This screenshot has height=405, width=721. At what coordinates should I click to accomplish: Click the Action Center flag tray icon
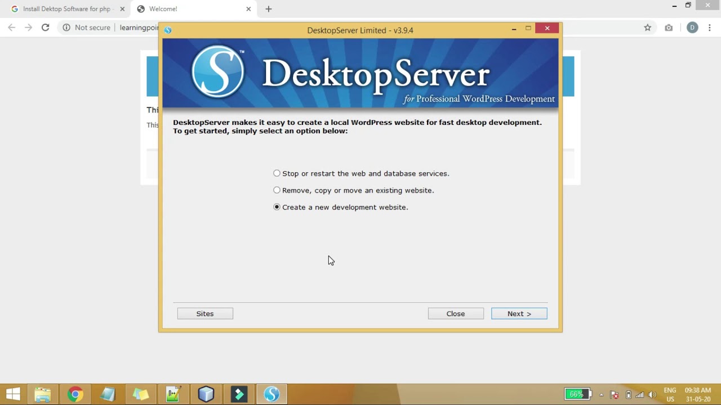(x=615, y=395)
